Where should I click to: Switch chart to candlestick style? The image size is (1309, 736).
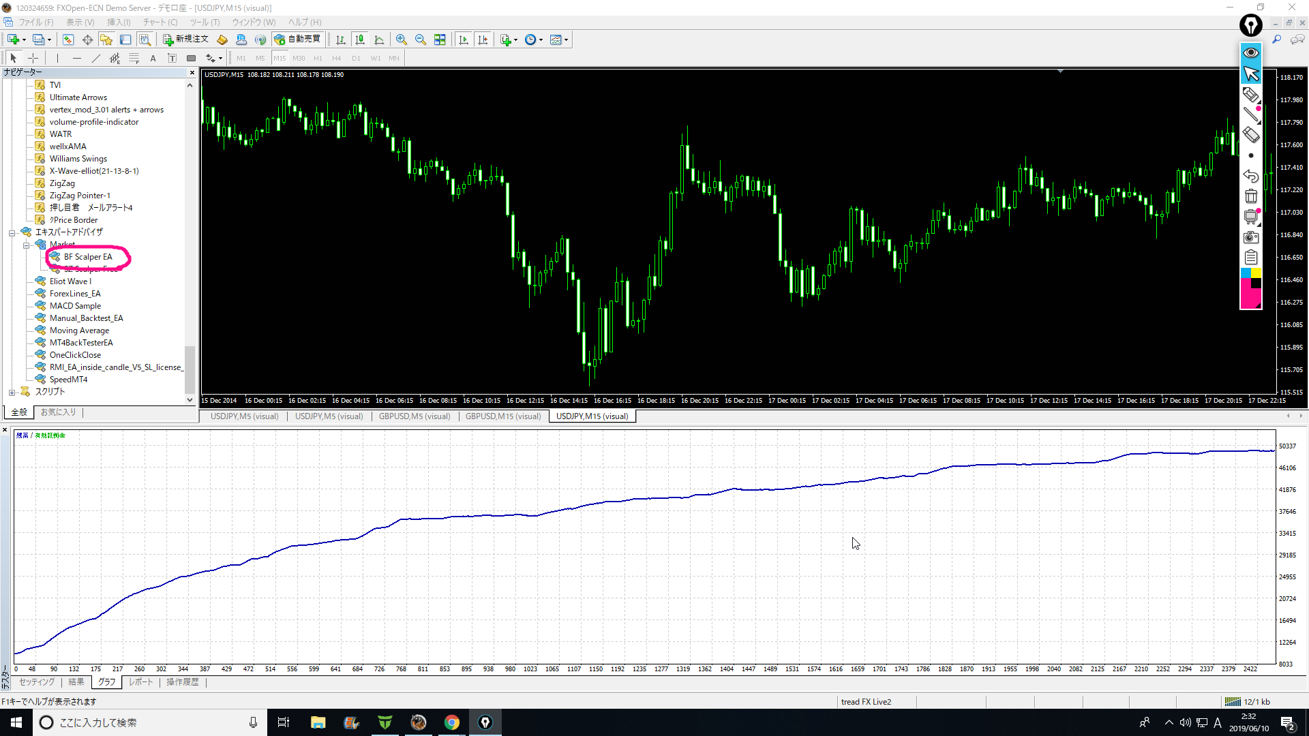point(360,40)
